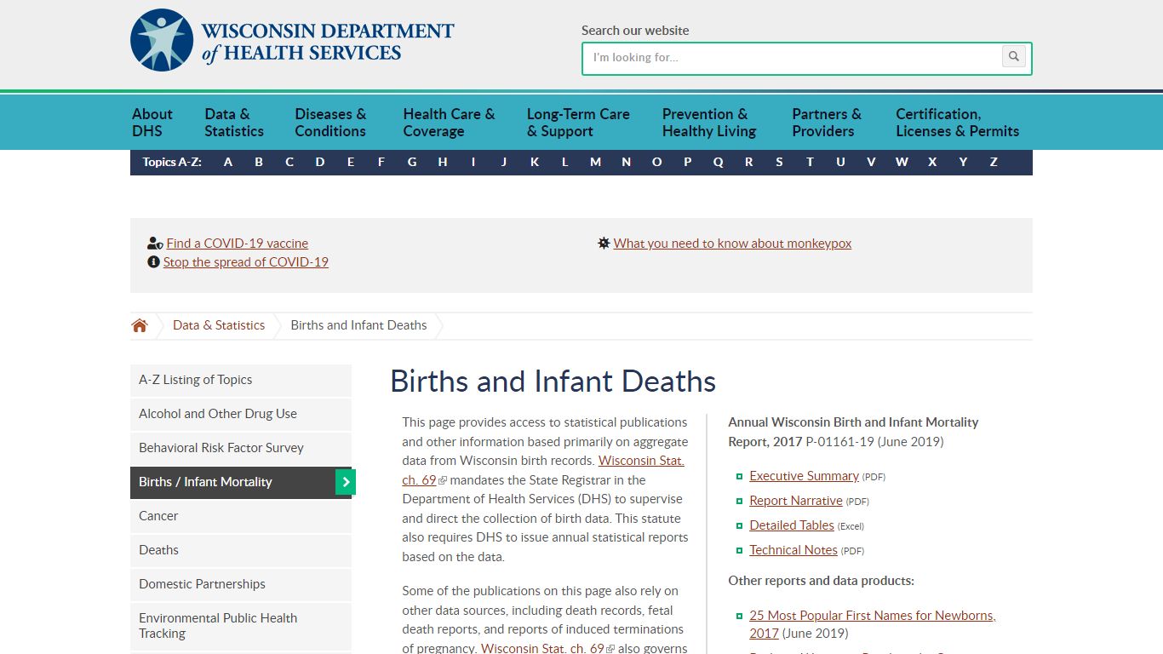Click the green arrow beside Births / Infant Mortality
The image size is (1163, 654).
tap(345, 482)
